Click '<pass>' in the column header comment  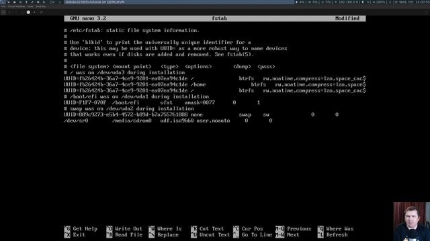pyautogui.click(x=266, y=66)
